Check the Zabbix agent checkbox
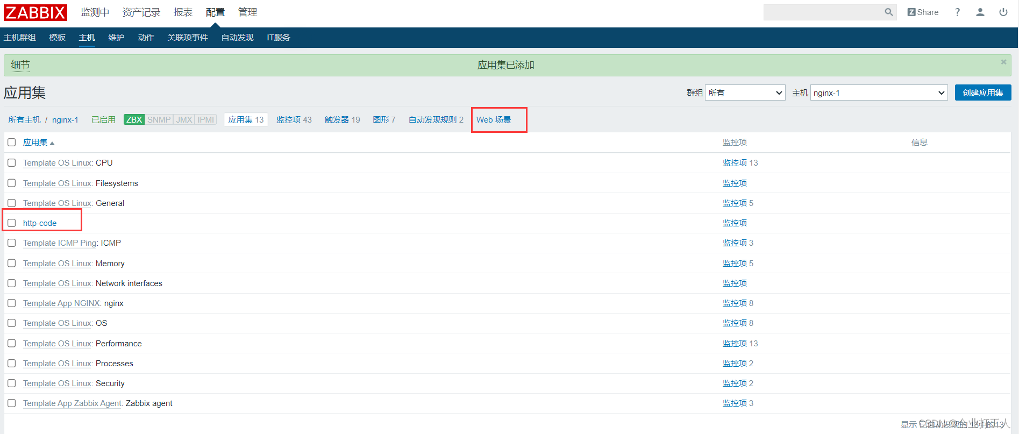 click(12, 403)
